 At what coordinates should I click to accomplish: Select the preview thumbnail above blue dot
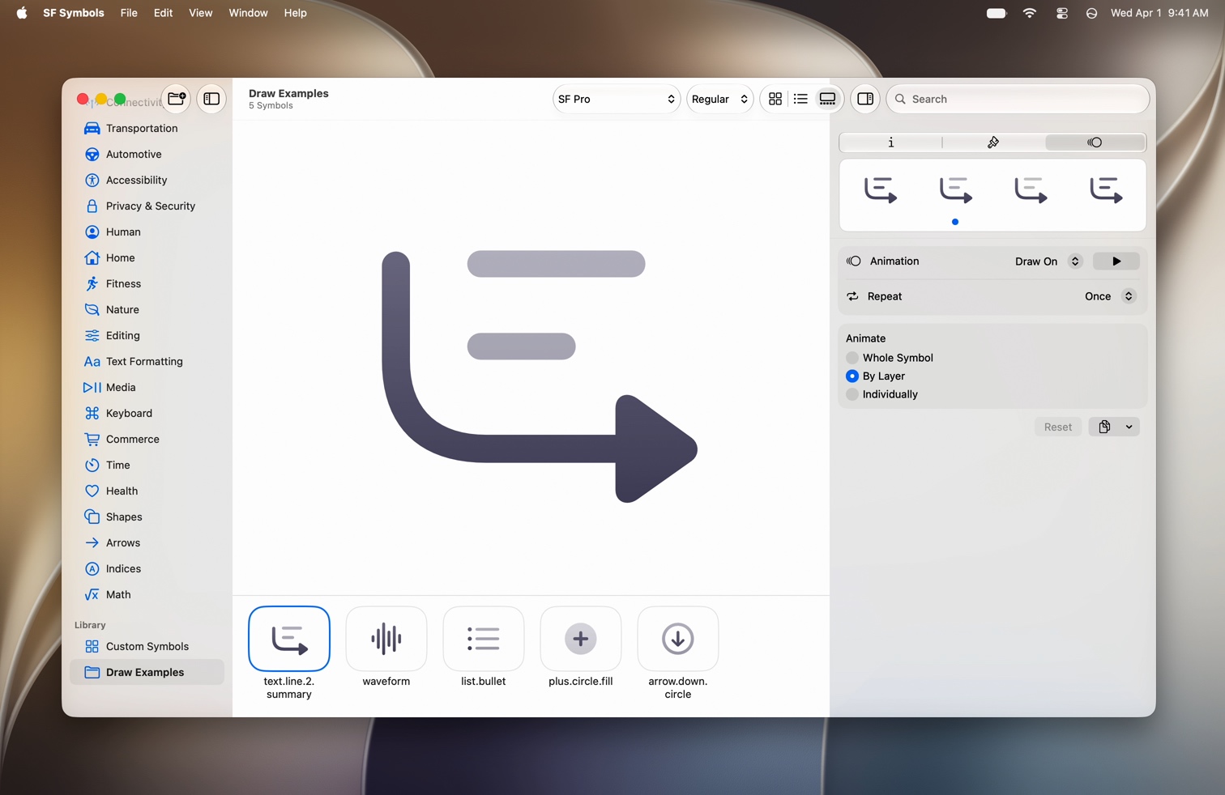click(956, 190)
